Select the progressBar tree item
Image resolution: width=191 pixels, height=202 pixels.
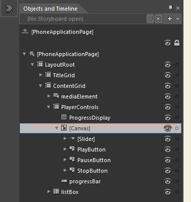[85, 181]
